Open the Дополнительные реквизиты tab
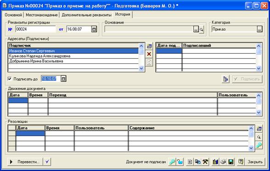Image resolution: width=270 pixels, height=171 pixels. click(x=87, y=15)
